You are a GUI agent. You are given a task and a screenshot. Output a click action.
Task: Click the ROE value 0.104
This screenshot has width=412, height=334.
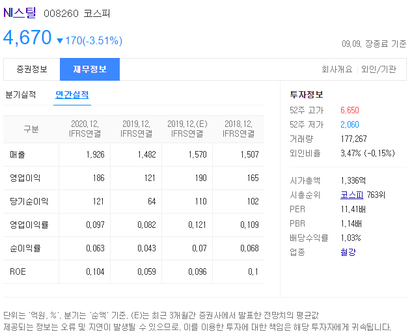(96, 271)
